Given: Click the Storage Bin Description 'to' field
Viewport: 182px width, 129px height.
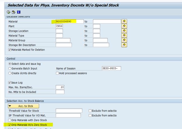Looking at the screenshot, I should 101,45.
